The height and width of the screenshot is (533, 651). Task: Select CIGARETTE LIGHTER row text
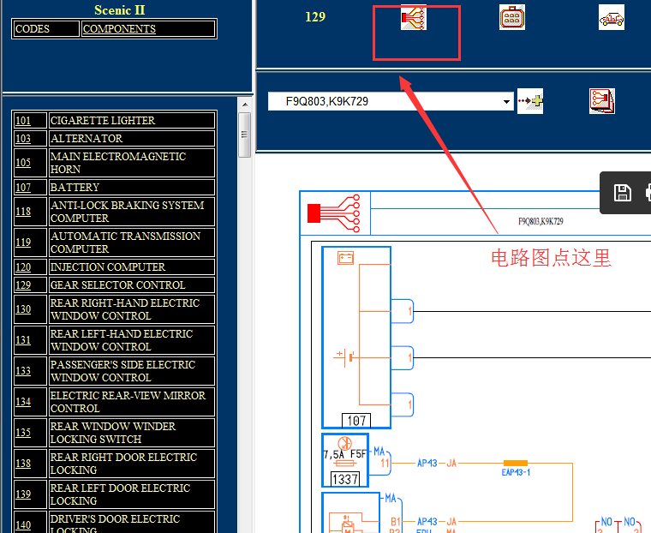coord(103,121)
